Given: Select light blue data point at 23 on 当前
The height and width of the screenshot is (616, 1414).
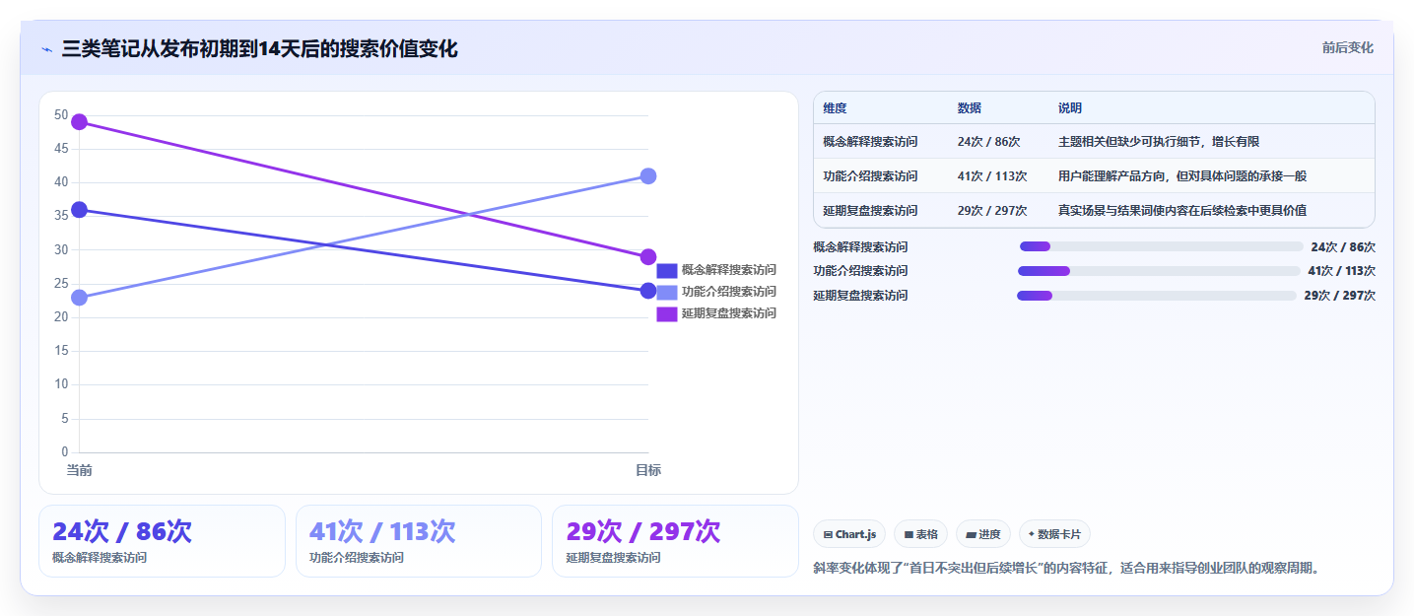Looking at the screenshot, I should coord(80,298).
